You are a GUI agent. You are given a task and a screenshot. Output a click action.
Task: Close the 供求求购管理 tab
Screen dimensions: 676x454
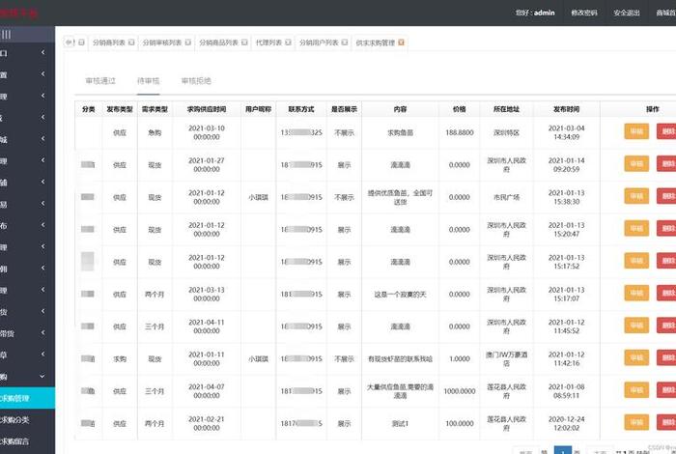pyautogui.click(x=402, y=43)
